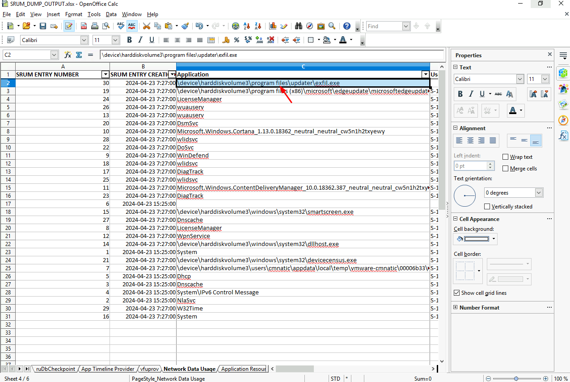This screenshot has width=570, height=382.
Task: Click the Function Wizard icon
Action: [68, 55]
